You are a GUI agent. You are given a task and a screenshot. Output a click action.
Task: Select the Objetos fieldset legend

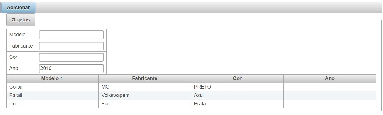point(21,20)
